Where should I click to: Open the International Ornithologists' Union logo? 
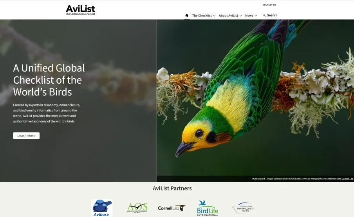[x=243, y=208]
